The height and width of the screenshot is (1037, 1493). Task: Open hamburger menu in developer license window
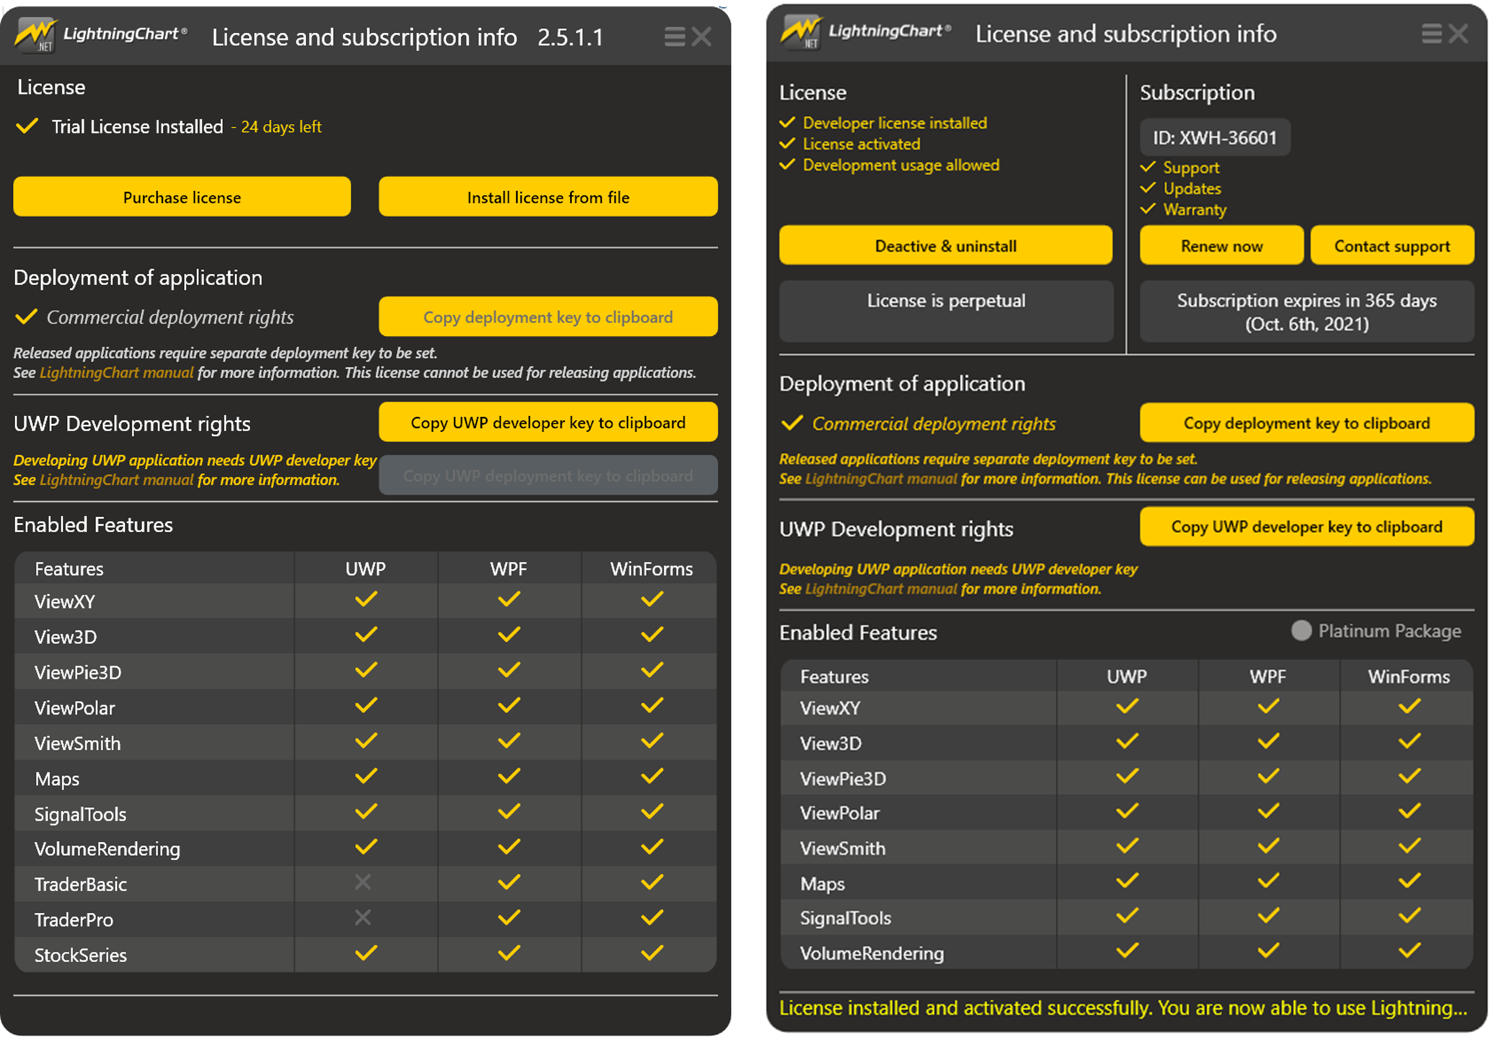(1432, 33)
